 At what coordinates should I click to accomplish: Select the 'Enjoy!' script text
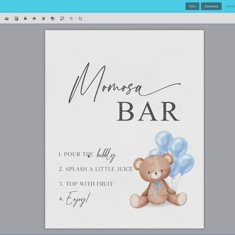[x=78, y=199]
